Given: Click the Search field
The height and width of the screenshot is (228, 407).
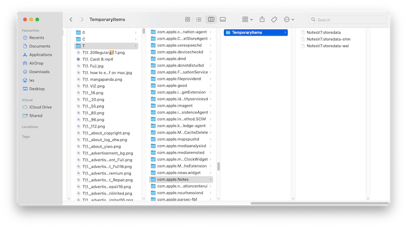Looking at the screenshot, I should [347, 20].
